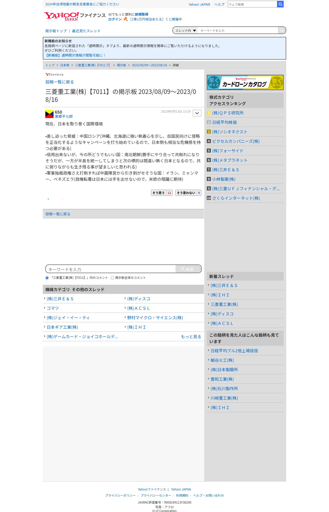The height and width of the screenshot is (512, 329).
Task: Click the 三菱重工業(株)【7011.T】 breadcrumb
Action: tap(93, 65)
